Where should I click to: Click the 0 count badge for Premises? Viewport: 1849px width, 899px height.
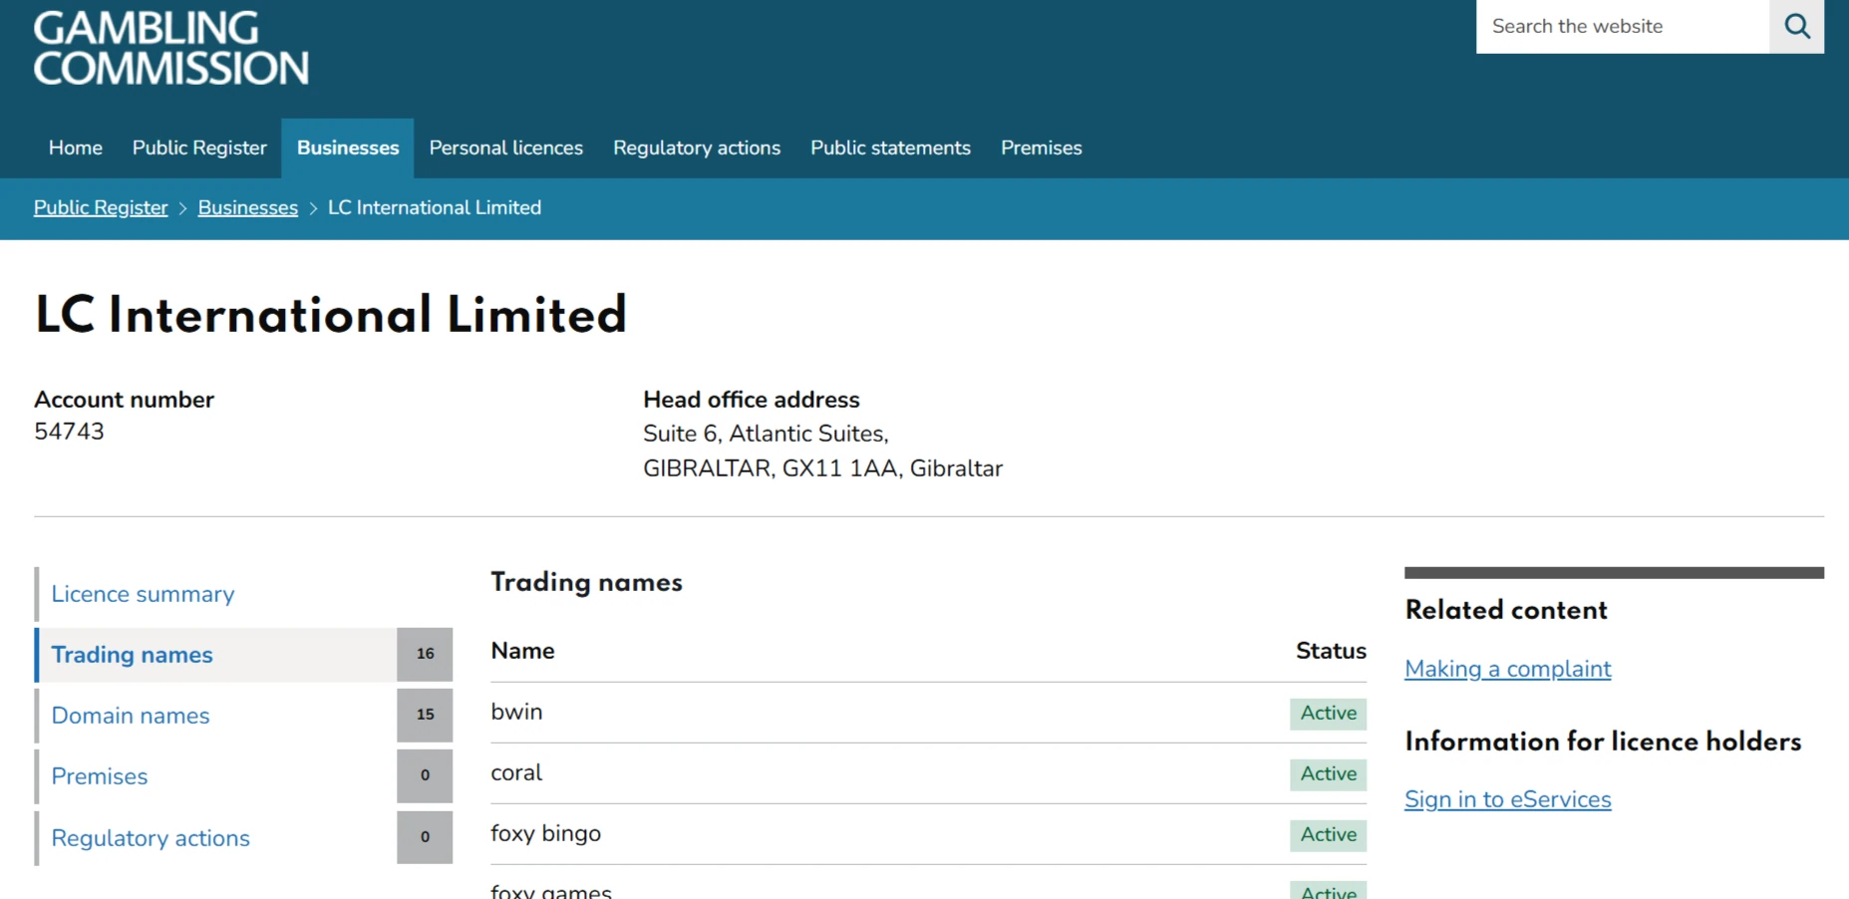tap(425, 776)
